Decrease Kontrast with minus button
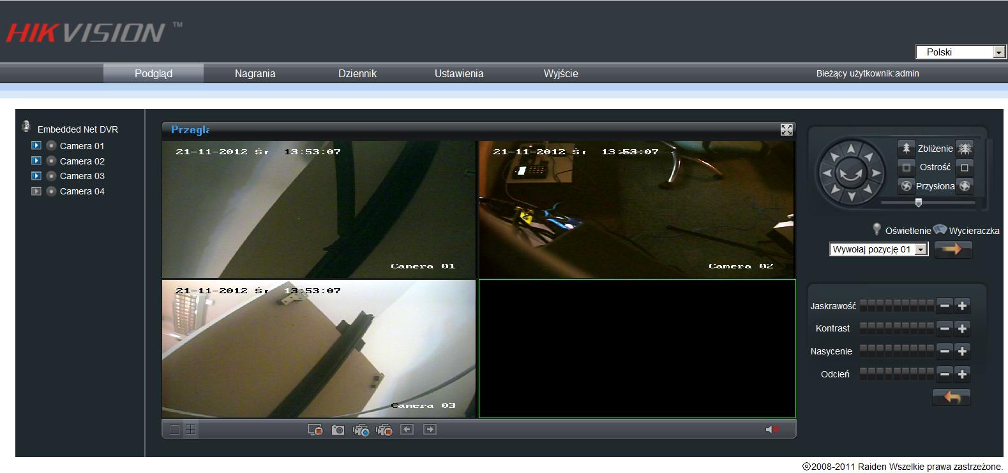The width and height of the screenshot is (1008, 473). (945, 328)
